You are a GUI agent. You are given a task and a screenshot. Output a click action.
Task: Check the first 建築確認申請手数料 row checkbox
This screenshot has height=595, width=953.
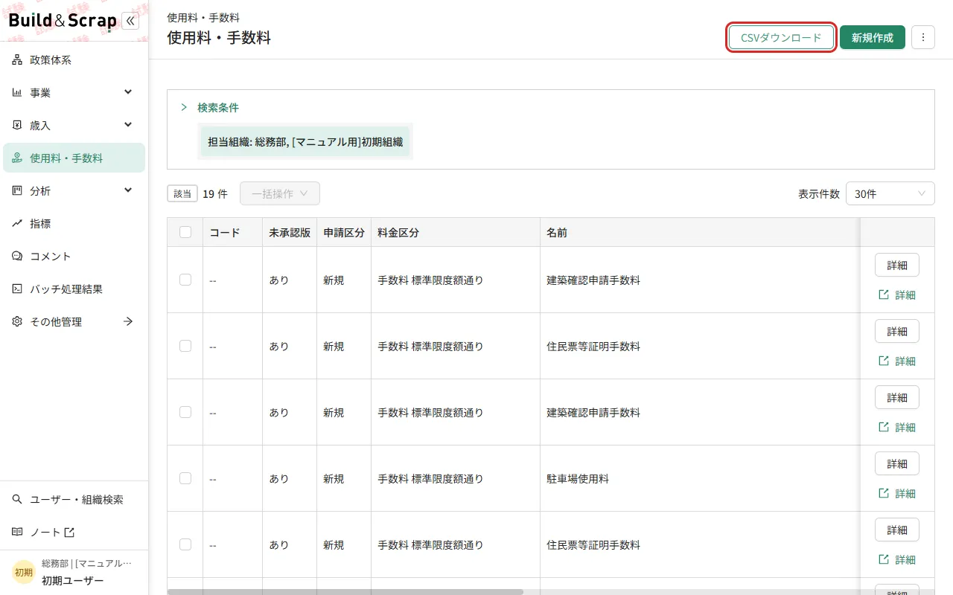coord(185,280)
